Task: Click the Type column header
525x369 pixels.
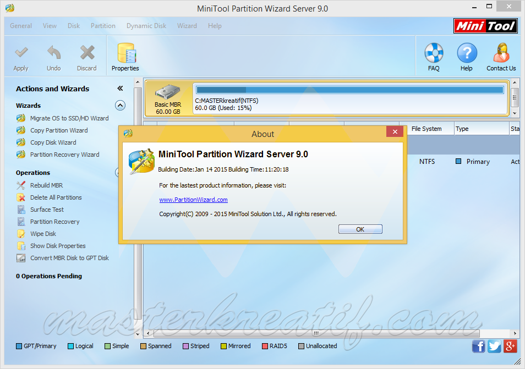Action: [x=482, y=129]
